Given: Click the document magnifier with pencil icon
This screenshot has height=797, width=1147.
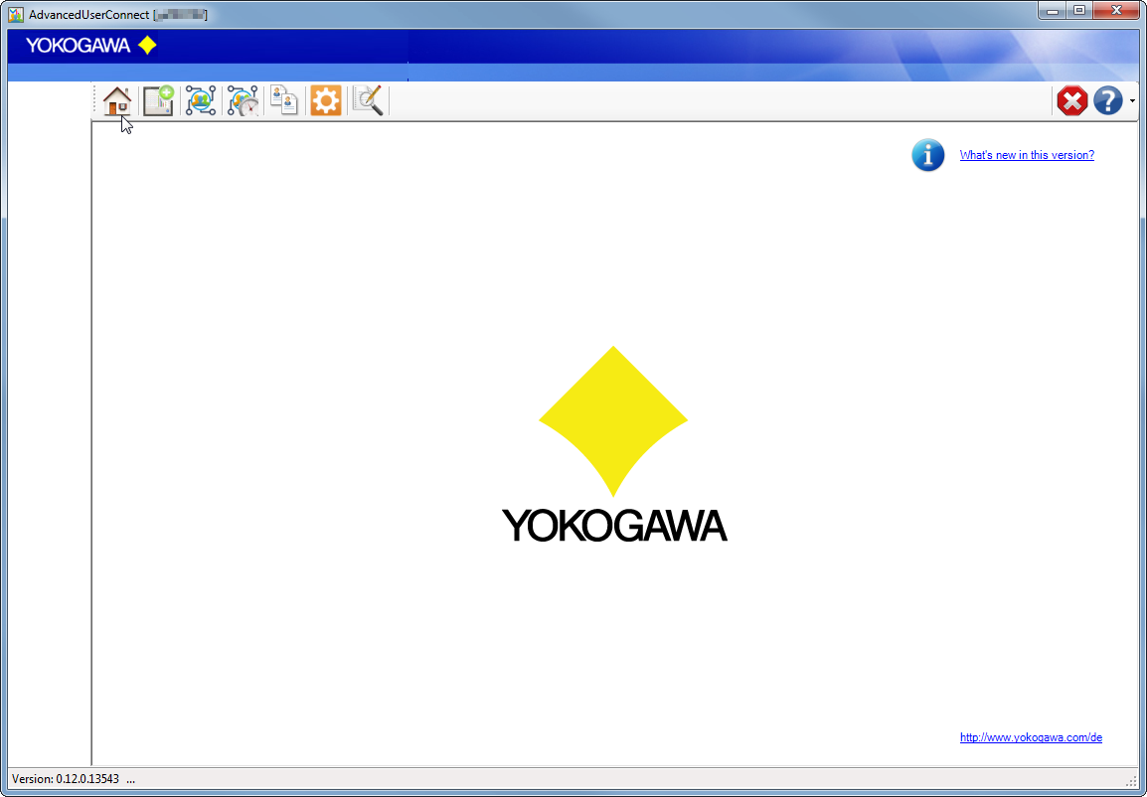Looking at the screenshot, I should pos(368,101).
